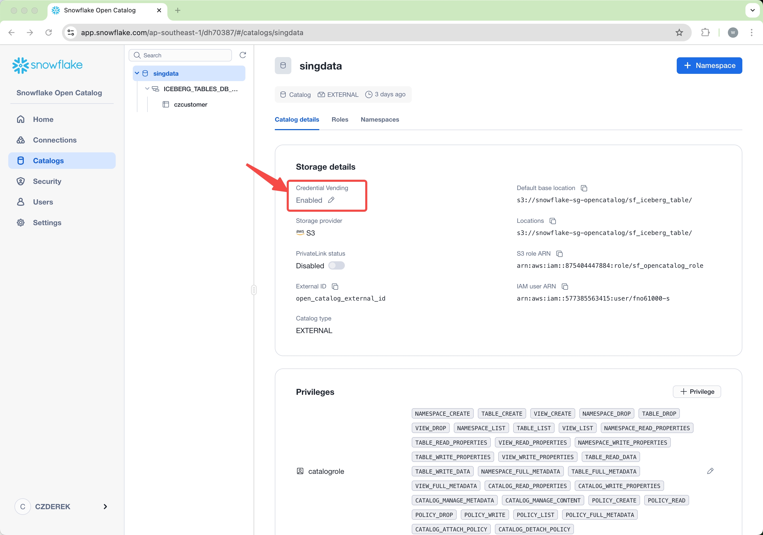The height and width of the screenshot is (535, 763).
Task: Click the + Namespace button
Action: click(709, 66)
